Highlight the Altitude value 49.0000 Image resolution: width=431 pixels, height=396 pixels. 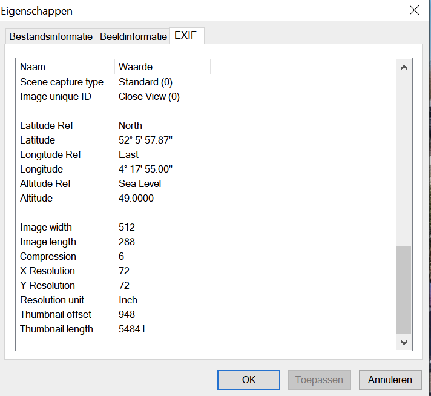pos(136,198)
